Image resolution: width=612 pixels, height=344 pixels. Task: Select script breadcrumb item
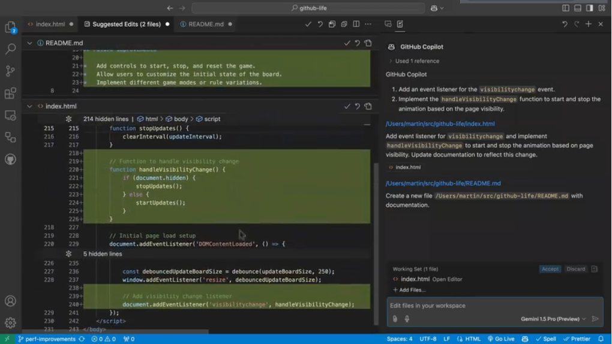coord(208,119)
